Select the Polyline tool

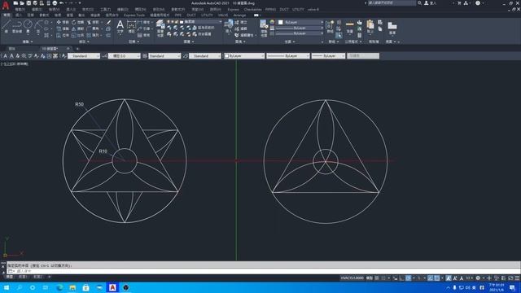(x=17, y=26)
